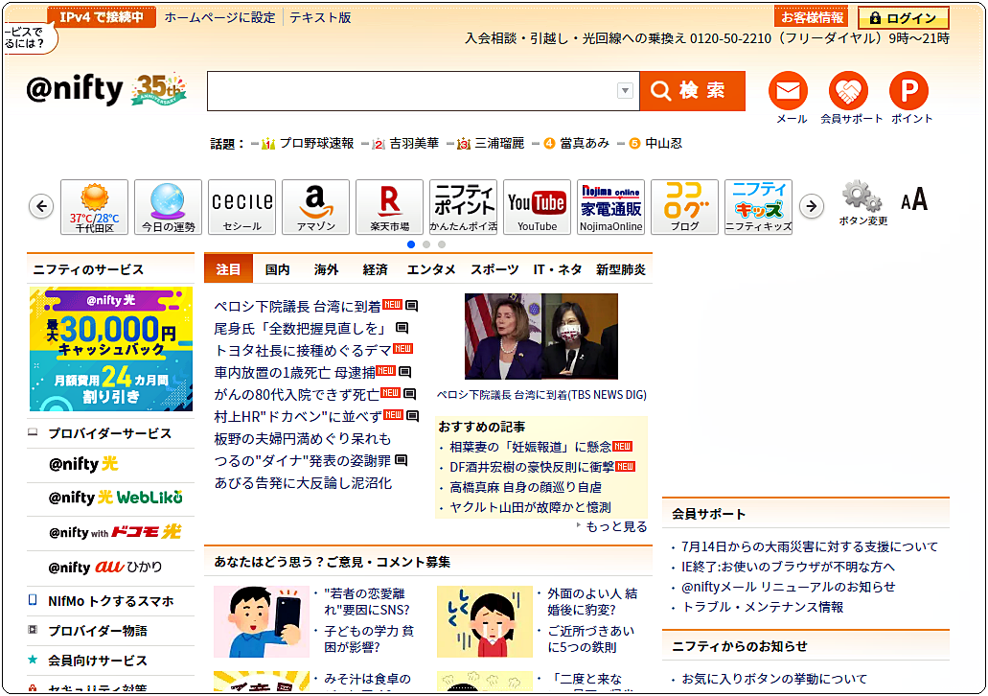Image resolution: width=988 pixels, height=696 pixels.
Task: Open the 今日の運勢 fortune shortcut
Action: tap(169, 207)
